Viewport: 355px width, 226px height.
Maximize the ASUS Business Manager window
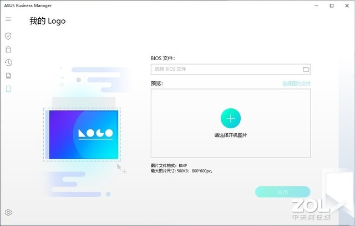click(332, 6)
